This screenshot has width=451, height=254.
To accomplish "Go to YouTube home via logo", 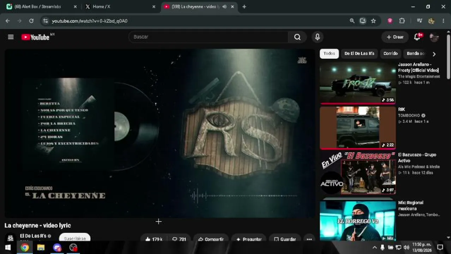I will (35, 37).
